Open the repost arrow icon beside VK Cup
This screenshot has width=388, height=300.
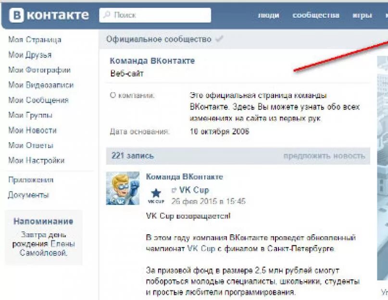point(174,190)
